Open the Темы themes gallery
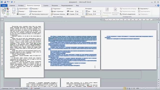160x90 pixels. [3, 11]
